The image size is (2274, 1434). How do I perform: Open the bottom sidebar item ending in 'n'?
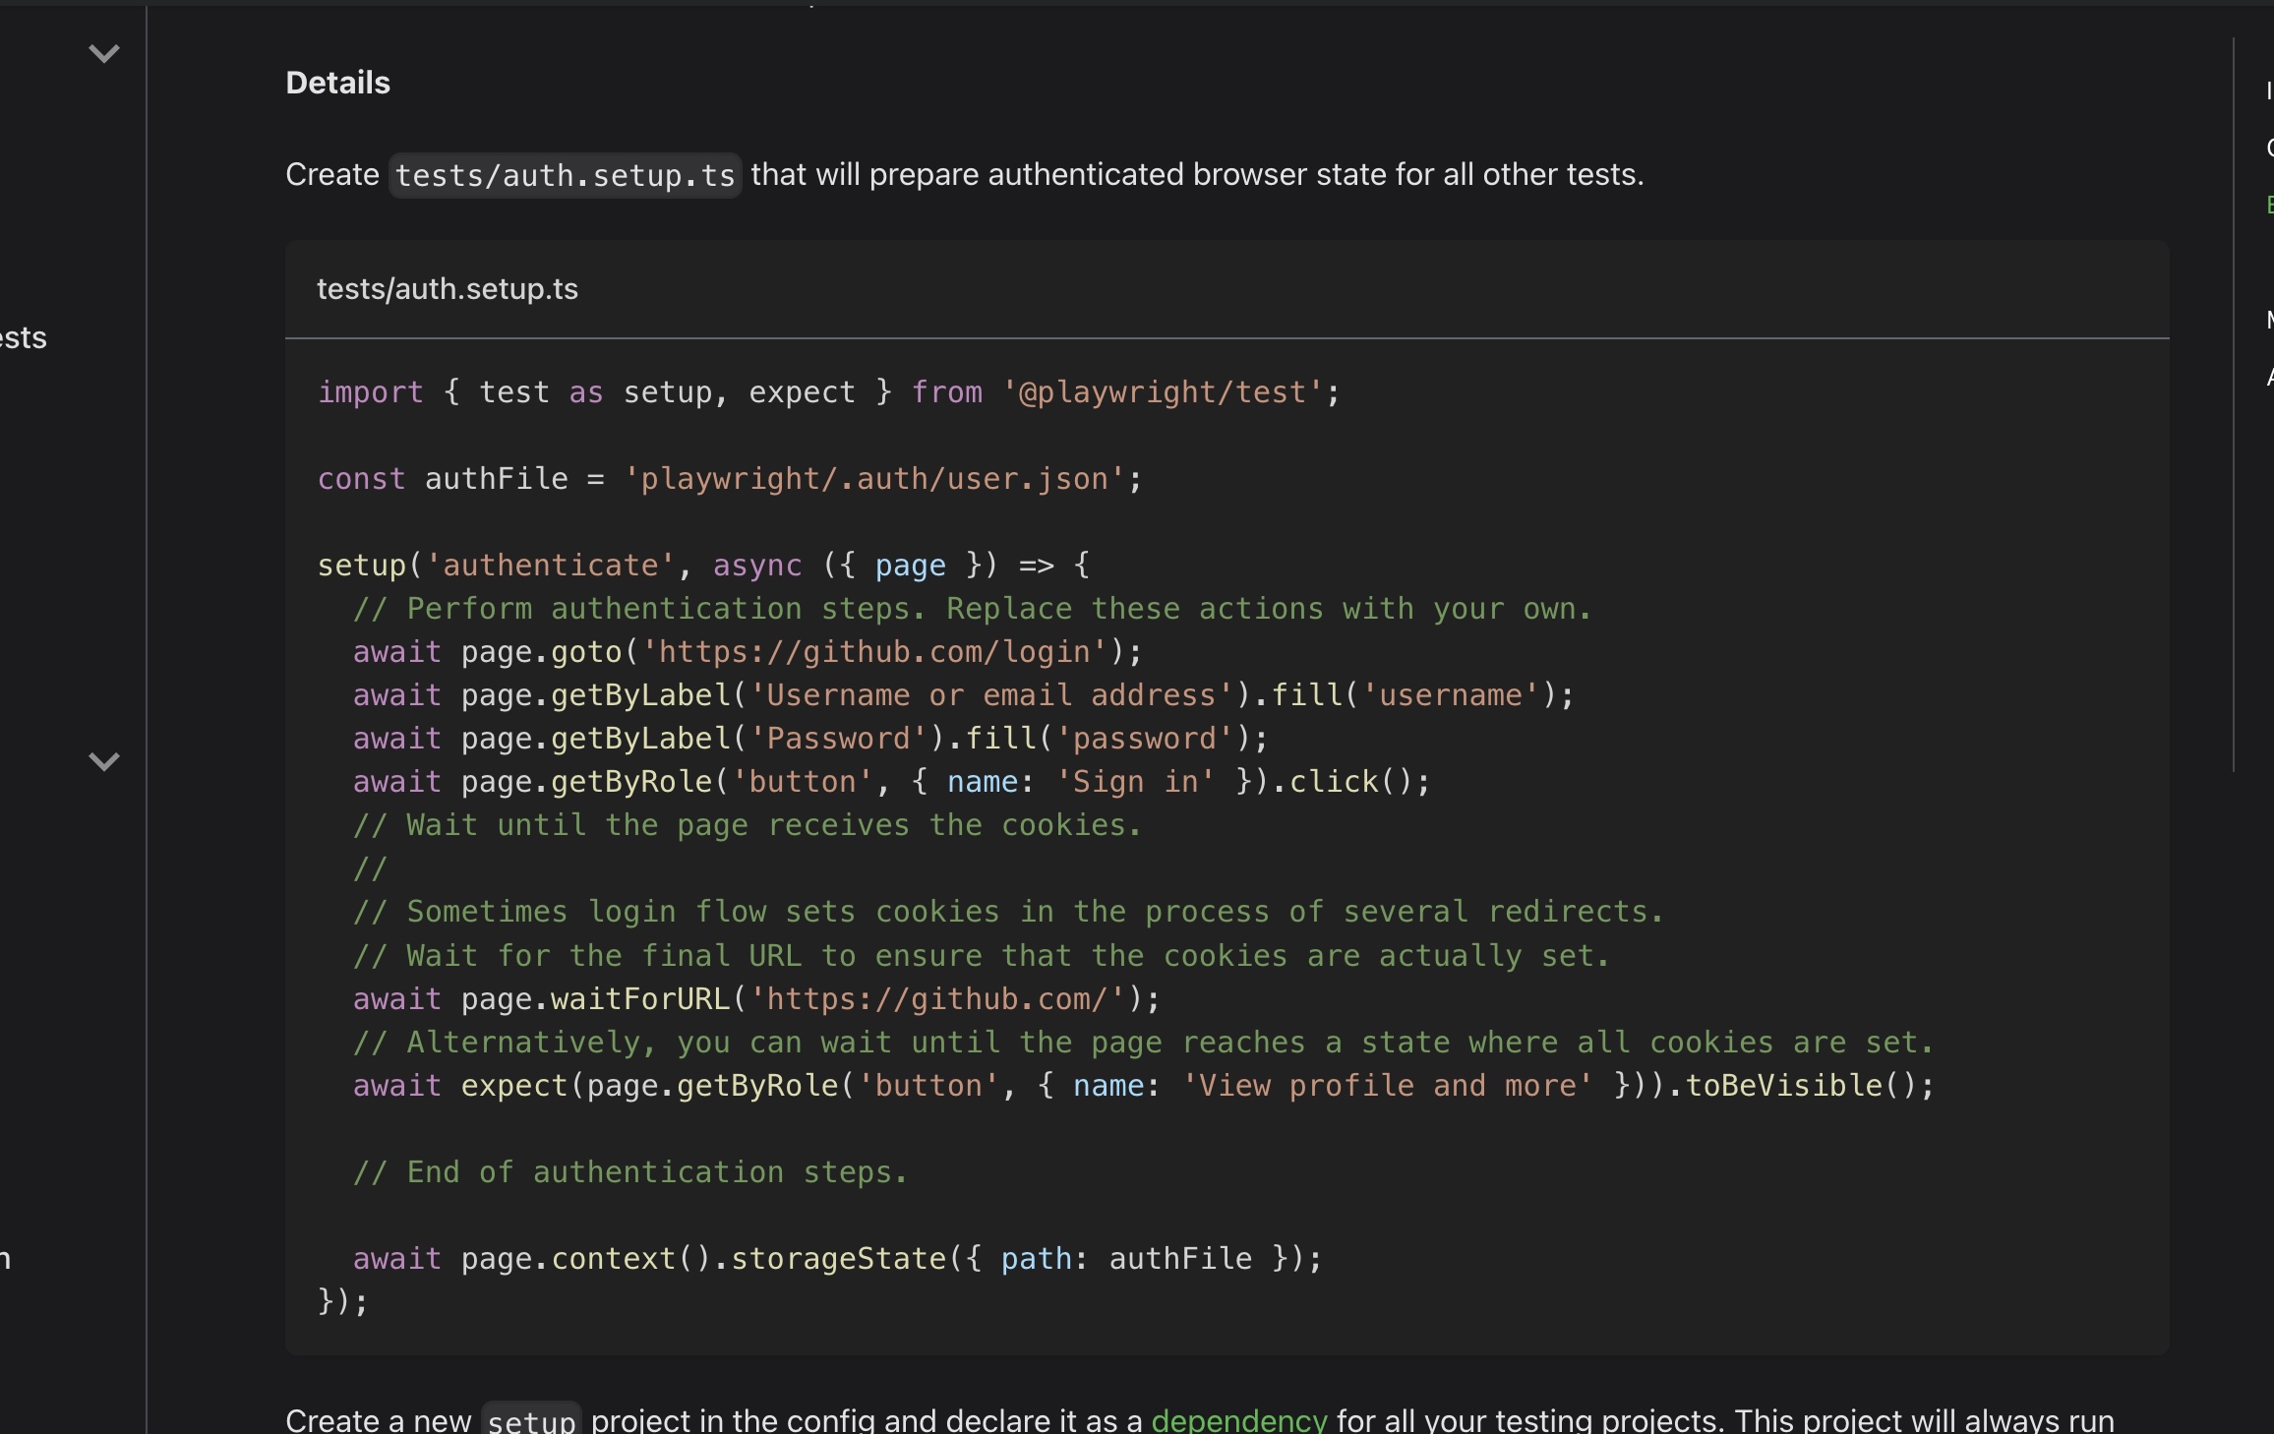click(x=6, y=1258)
